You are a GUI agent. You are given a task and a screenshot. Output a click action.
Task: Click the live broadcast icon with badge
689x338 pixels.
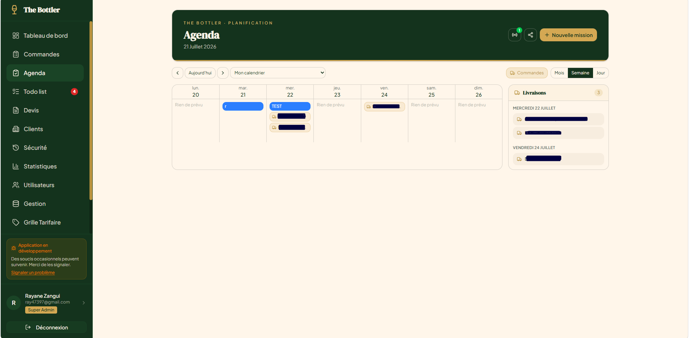tap(515, 35)
